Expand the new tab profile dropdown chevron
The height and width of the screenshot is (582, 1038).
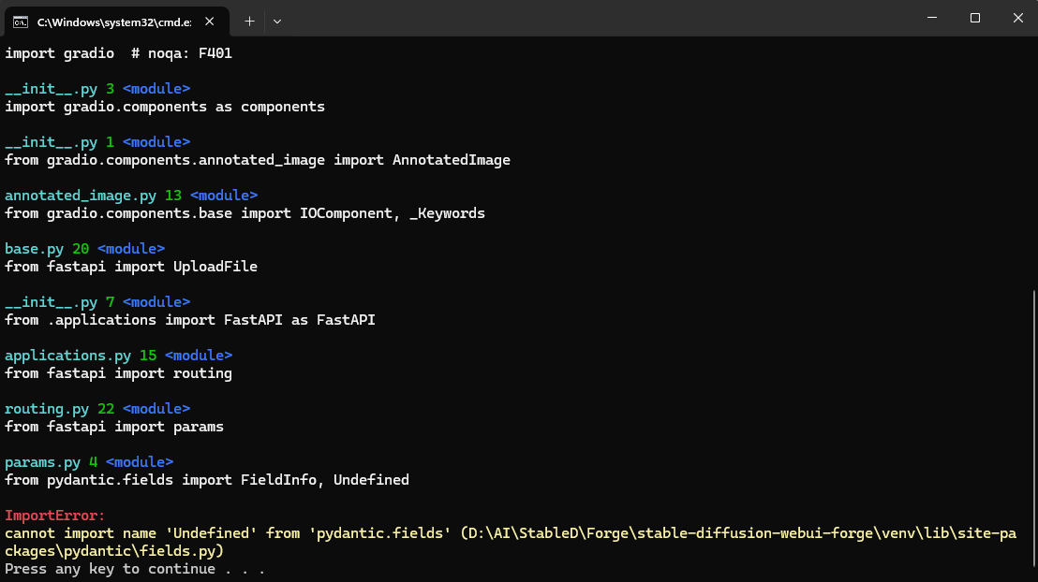pyautogui.click(x=277, y=21)
